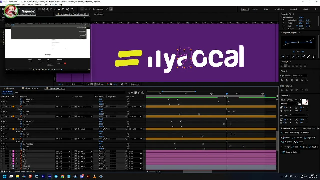Toggle visibility of layer 20 A_06
Image resolution: width=320 pixels, height=180 pixels.
[x=2, y=163]
